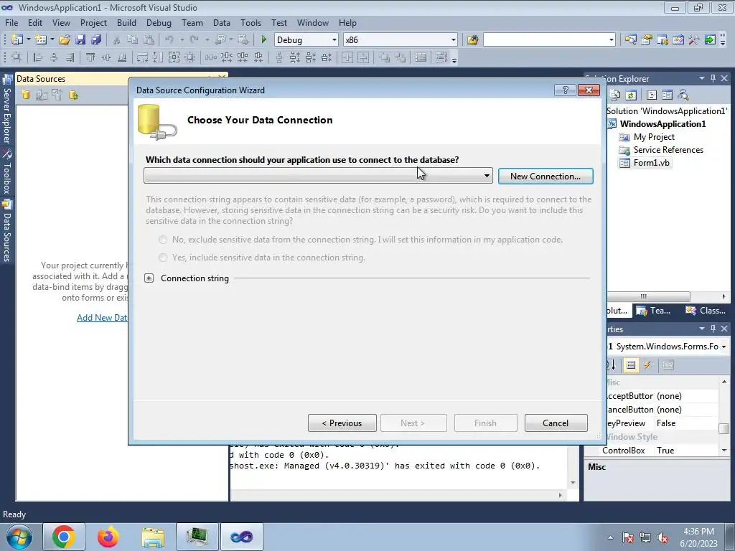Click View Code icon in Solution Explorer
The height and width of the screenshot is (551, 735).
tap(652, 95)
